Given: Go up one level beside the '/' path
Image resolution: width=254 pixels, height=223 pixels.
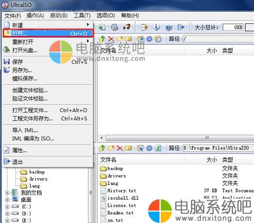Looking at the screenshot, I should point(102,39).
